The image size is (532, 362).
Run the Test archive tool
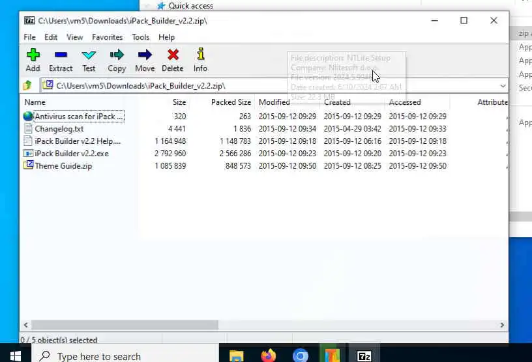click(89, 55)
